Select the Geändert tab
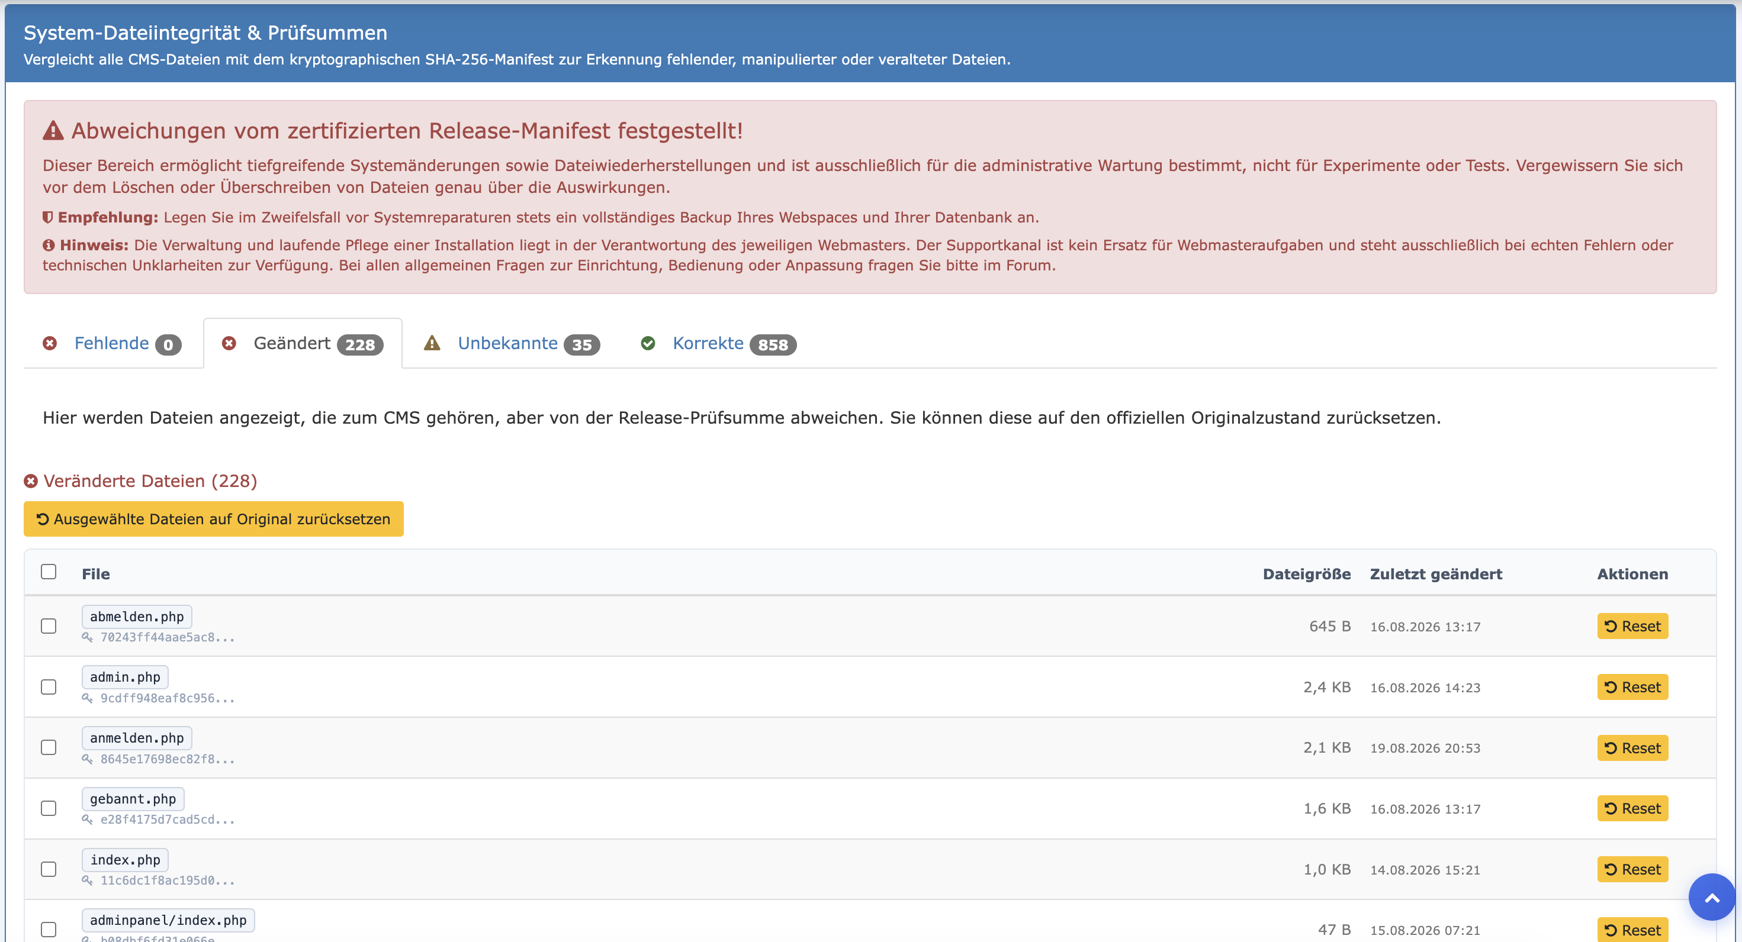This screenshot has width=1742, height=942. [303, 343]
